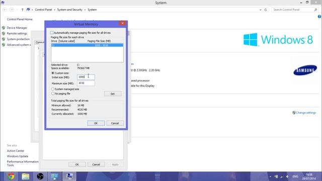Click the taskbar clock and date
322x181 pixels.
[308, 176]
